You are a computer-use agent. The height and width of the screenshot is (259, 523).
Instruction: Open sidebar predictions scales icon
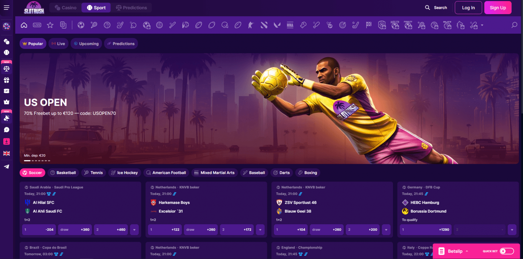7,68
